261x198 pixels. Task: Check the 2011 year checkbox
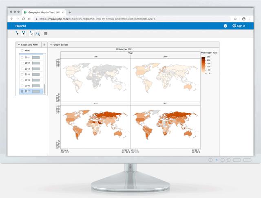coord(22,57)
